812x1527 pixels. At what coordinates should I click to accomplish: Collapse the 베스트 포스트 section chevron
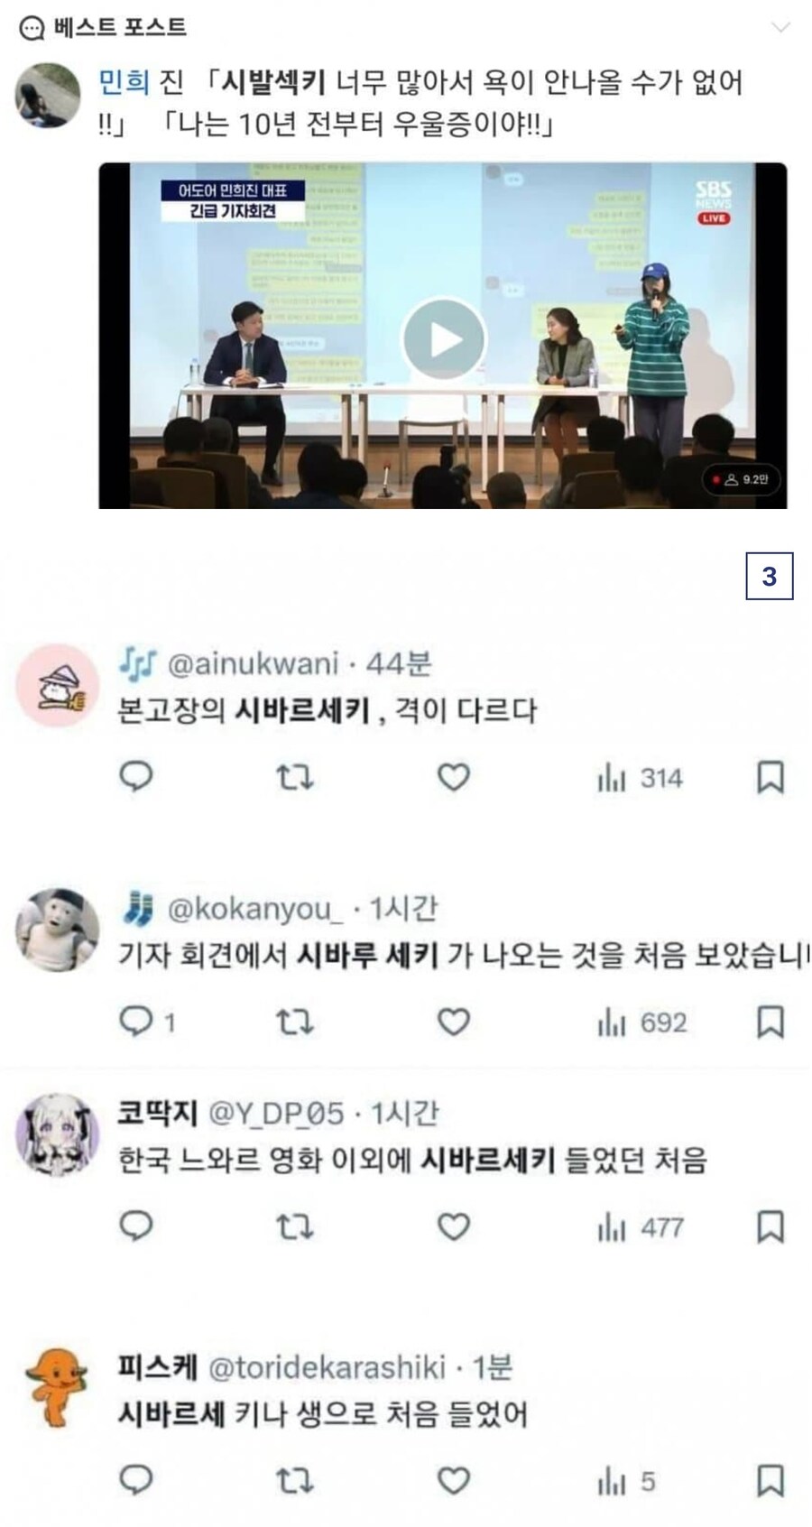780,27
